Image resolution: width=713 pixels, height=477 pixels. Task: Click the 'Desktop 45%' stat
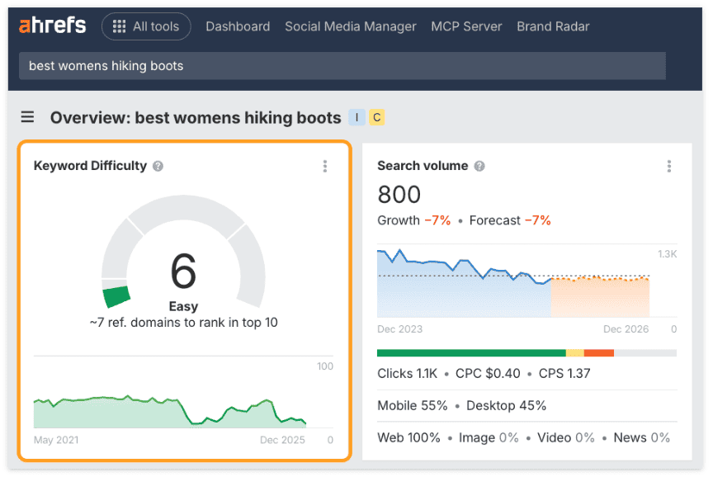tap(506, 405)
